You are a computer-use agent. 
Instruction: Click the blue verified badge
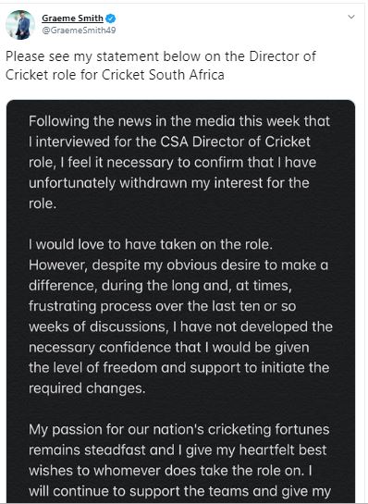(111, 19)
